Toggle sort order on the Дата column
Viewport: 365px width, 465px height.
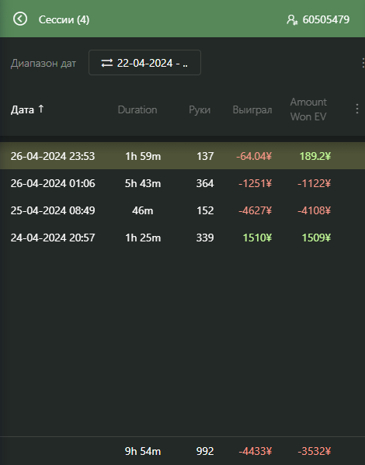click(27, 109)
